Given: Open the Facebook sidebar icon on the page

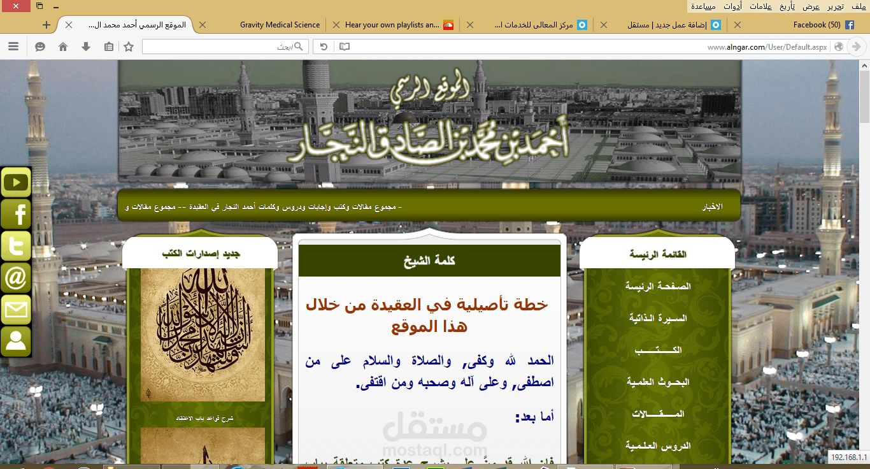Looking at the screenshot, I should pos(16,215).
